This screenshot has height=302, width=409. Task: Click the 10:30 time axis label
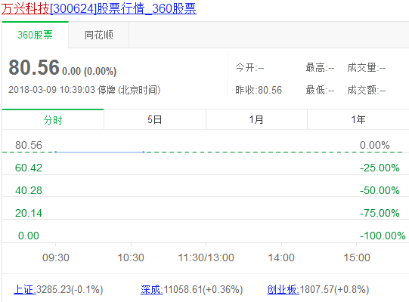(x=131, y=257)
